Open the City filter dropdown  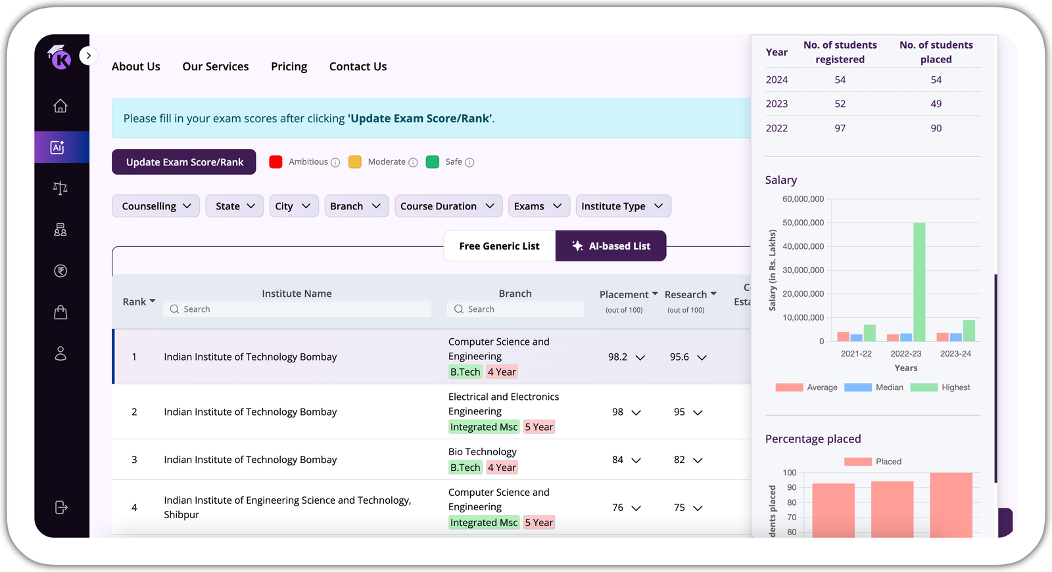294,206
